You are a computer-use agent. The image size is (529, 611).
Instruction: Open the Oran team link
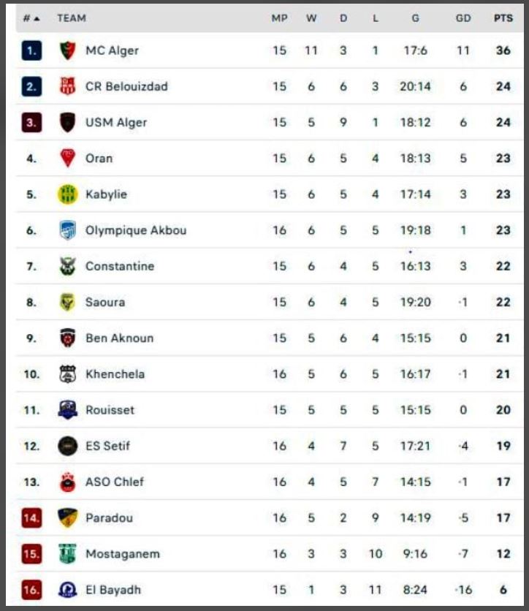pos(99,158)
